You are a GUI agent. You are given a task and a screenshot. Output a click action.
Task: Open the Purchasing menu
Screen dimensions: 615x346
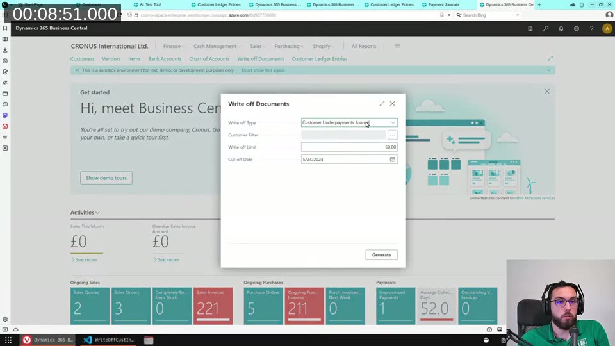click(289, 46)
